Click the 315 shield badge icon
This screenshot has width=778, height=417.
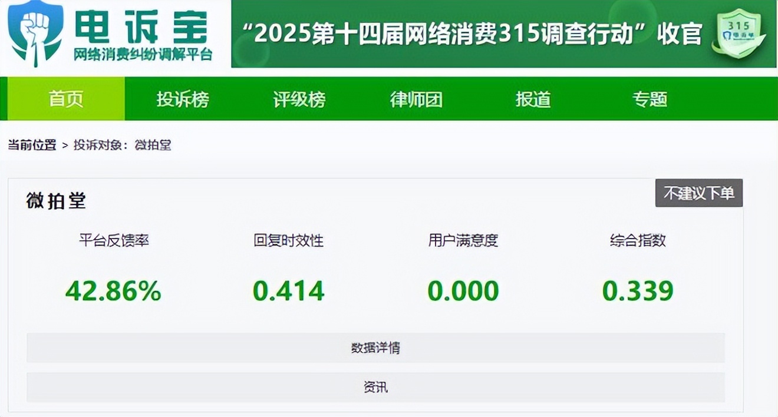tap(738, 34)
